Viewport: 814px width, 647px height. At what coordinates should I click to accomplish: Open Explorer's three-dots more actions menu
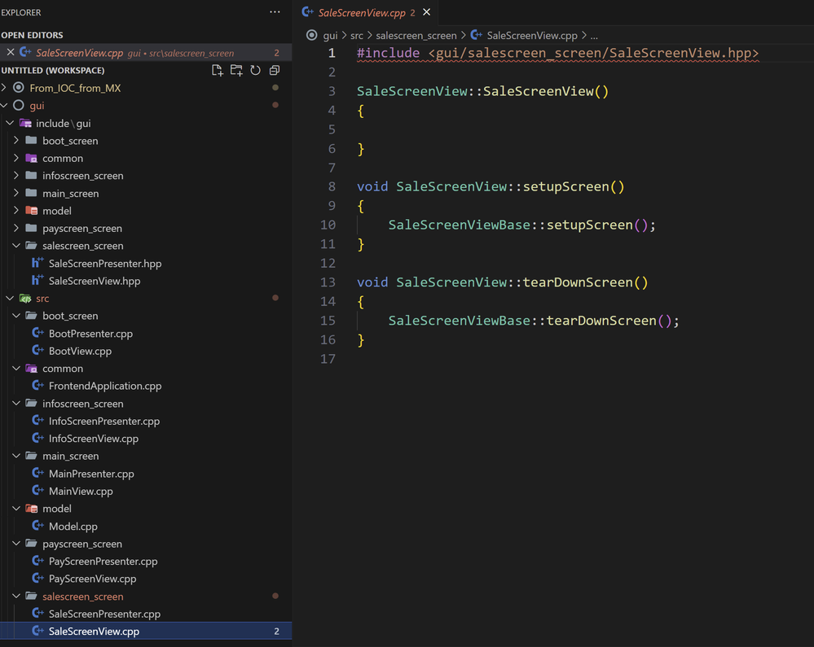pyautogui.click(x=275, y=12)
